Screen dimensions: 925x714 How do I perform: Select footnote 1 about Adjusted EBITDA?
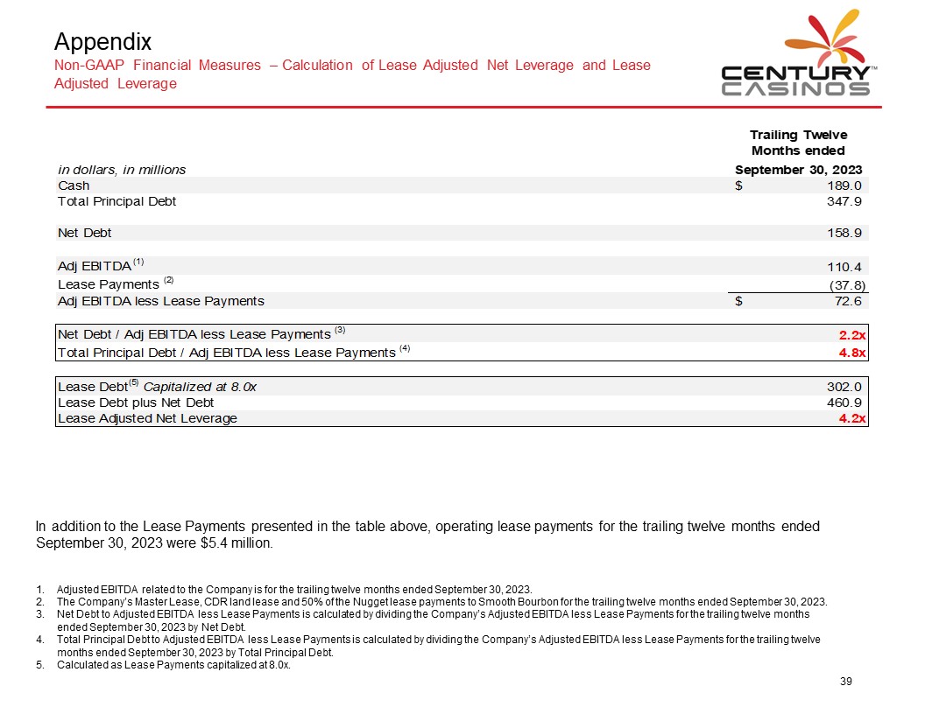(284, 589)
